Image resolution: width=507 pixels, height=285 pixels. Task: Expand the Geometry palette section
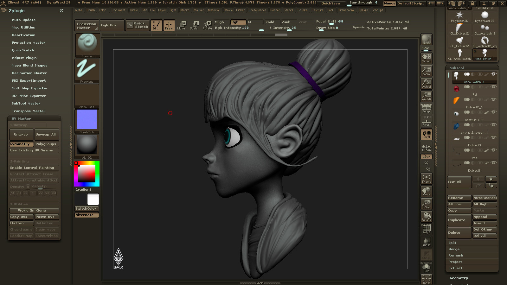pos(459,278)
